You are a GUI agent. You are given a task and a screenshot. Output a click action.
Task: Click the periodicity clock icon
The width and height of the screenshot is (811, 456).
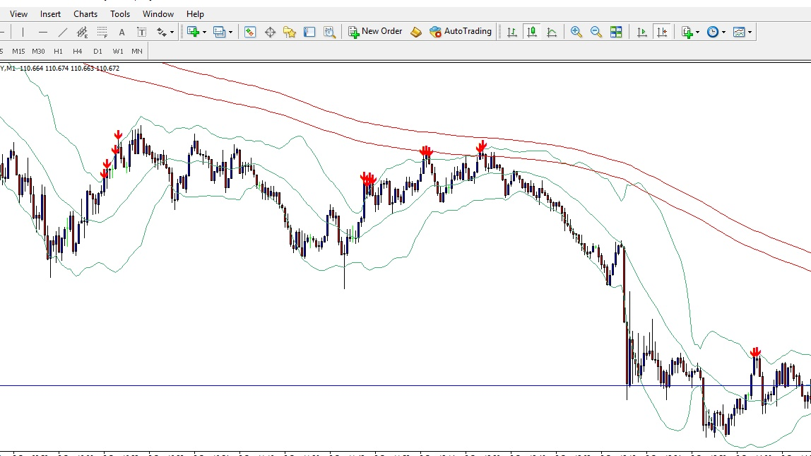(x=713, y=32)
